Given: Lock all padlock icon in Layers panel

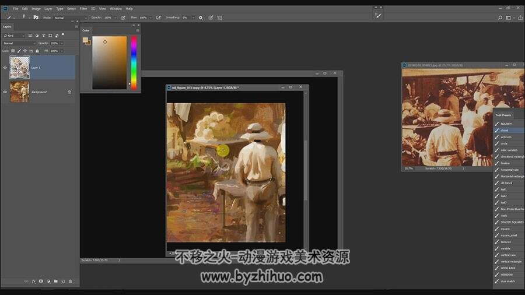Looking at the screenshot, I should click(37, 51).
